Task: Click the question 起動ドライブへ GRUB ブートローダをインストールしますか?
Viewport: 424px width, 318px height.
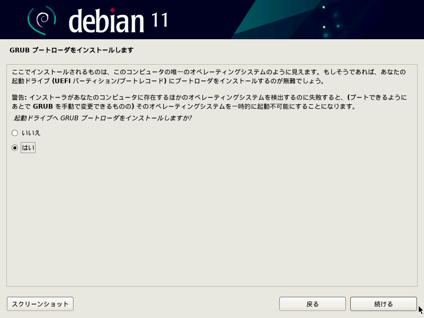Action: pos(103,118)
